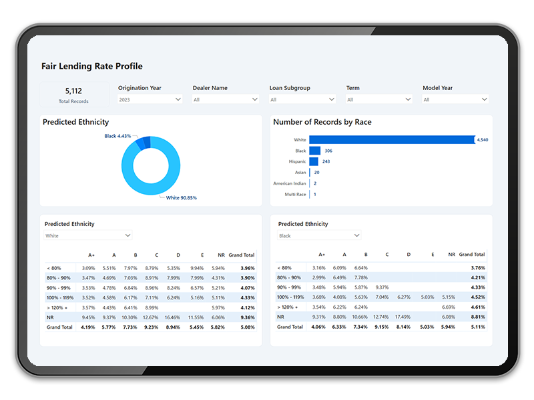Image resolution: width=534 pixels, height=400 pixels.
Task: Click the Fair Lending Rate Profile title
Action: (x=92, y=66)
